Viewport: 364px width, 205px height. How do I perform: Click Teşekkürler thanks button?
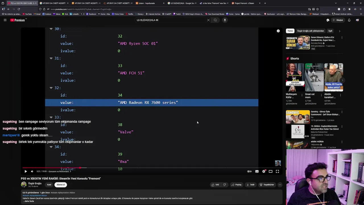(267, 185)
